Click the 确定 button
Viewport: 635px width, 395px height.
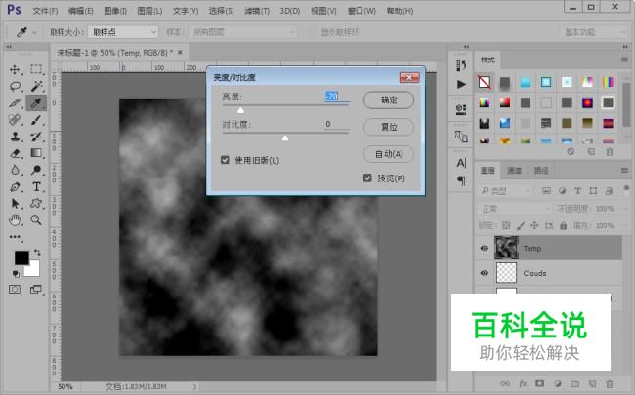(x=389, y=99)
